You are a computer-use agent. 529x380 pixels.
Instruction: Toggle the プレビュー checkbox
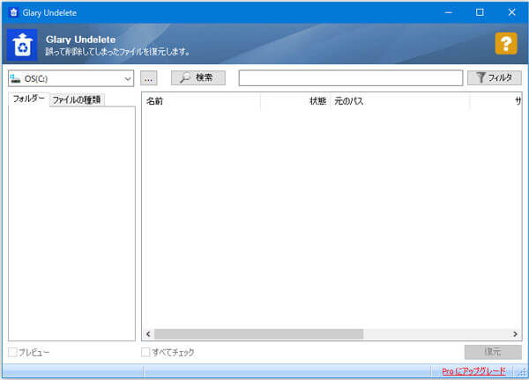coord(12,353)
